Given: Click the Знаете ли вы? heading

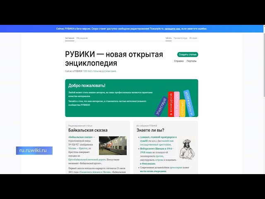Looking at the screenshot, I should pos(150,130).
